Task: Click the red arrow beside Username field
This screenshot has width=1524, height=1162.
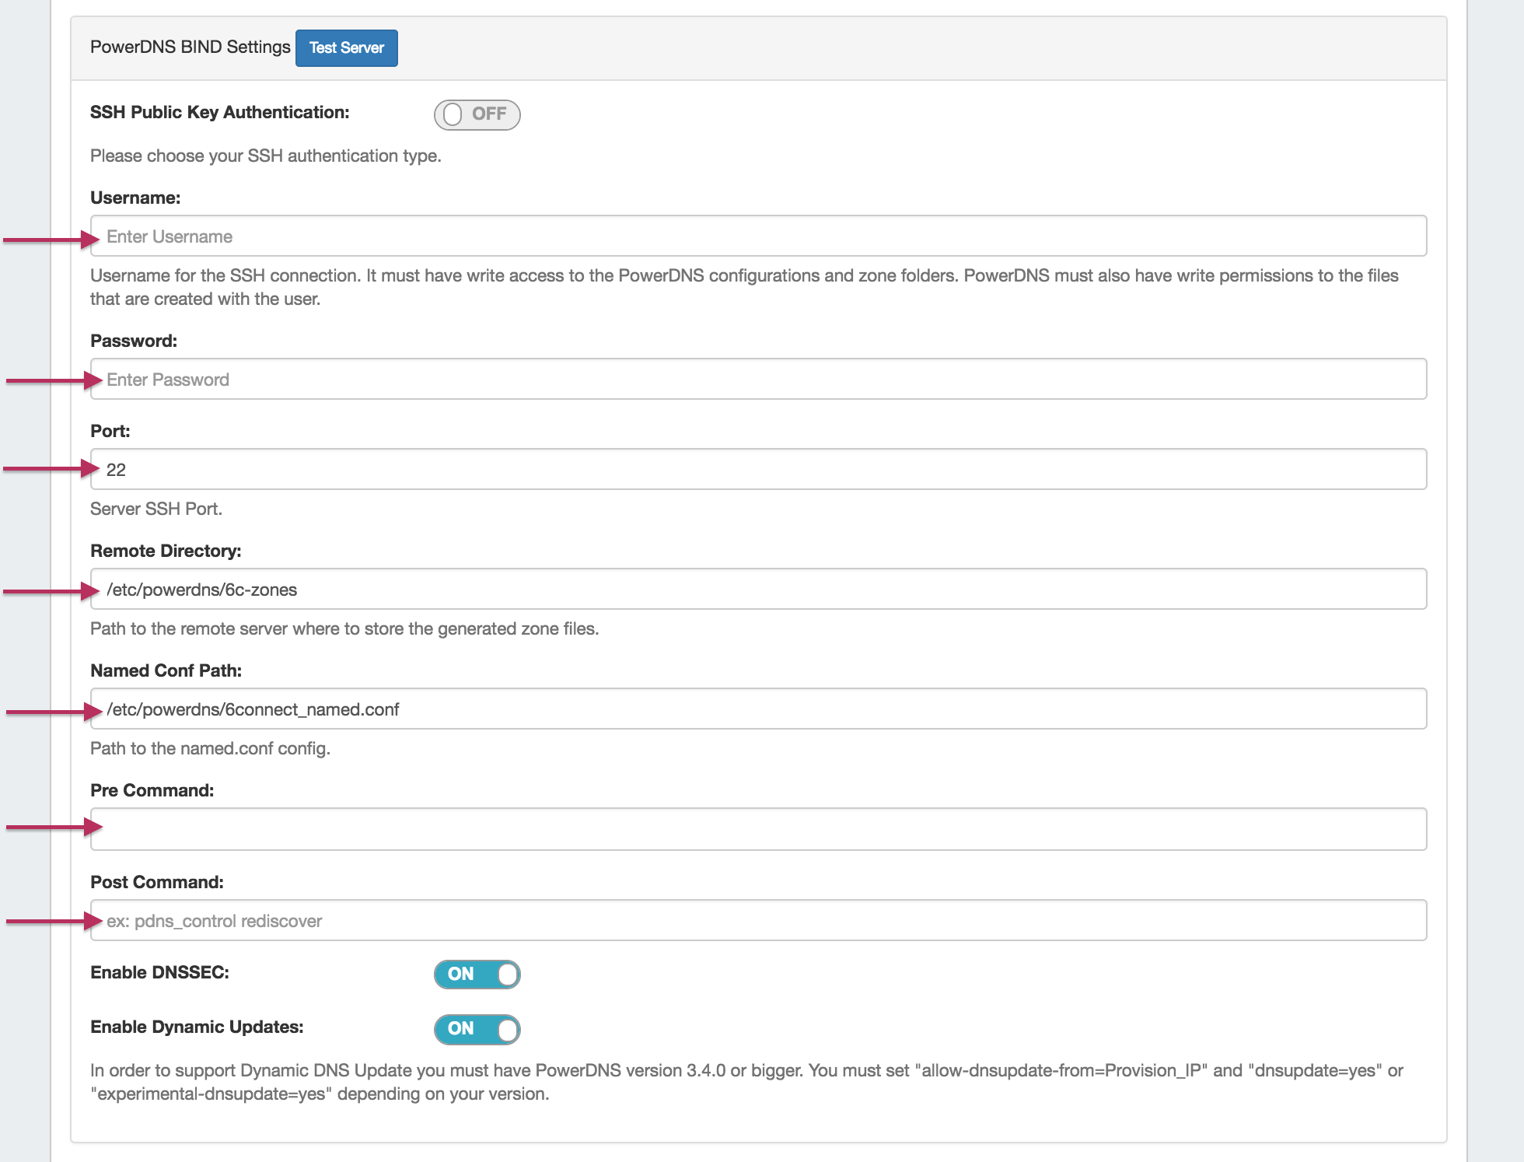Action: [51, 240]
